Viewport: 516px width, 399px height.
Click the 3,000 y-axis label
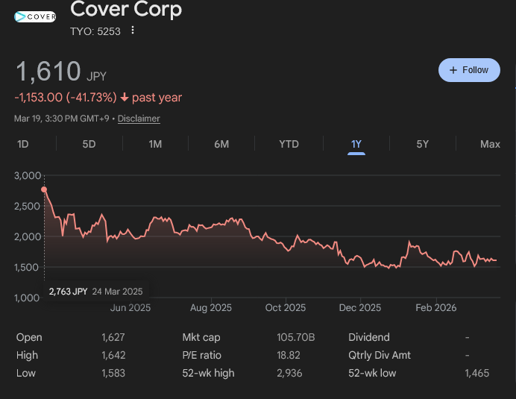point(28,176)
